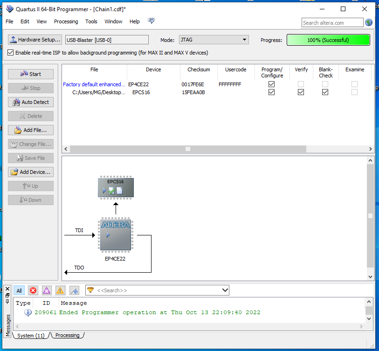The image size is (379, 351).
Task: Click the purple critical warning filter icon
Action: point(47,290)
